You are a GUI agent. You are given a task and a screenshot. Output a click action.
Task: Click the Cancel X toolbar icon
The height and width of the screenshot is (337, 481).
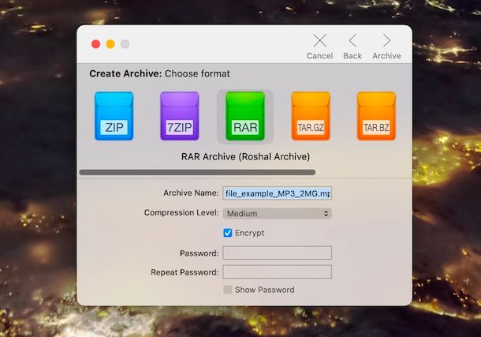[x=319, y=41]
